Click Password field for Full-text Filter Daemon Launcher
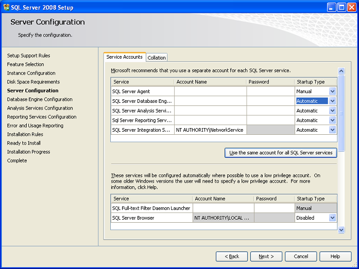The height and width of the screenshot is (269, 359). pos(275,208)
